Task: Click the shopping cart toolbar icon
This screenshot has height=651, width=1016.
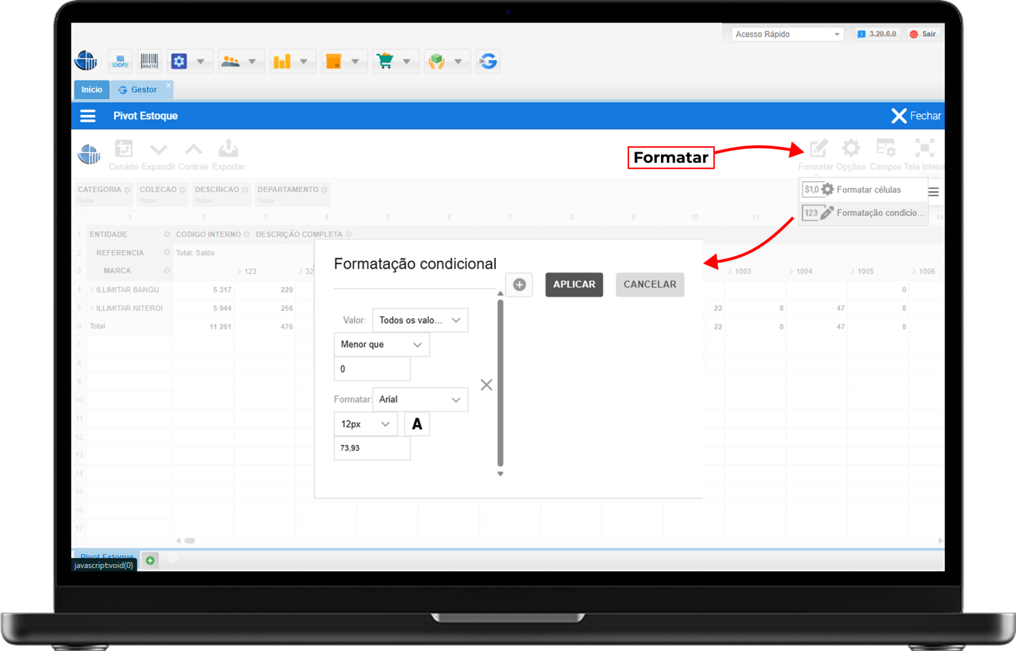Action: tap(385, 61)
